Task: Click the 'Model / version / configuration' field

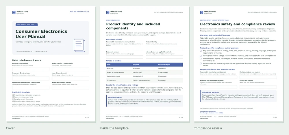Action: point(71,69)
